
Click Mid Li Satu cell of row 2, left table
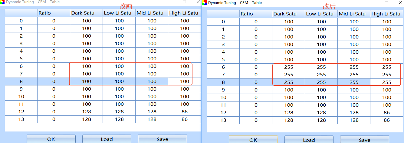click(152, 36)
